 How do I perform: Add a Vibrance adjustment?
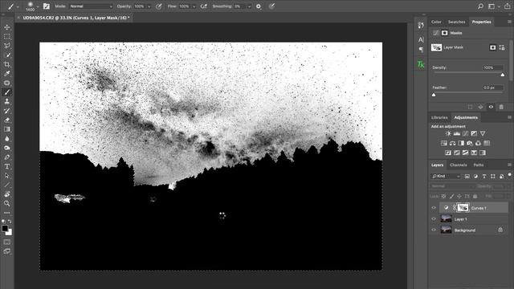pyautogui.click(x=483, y=133)
